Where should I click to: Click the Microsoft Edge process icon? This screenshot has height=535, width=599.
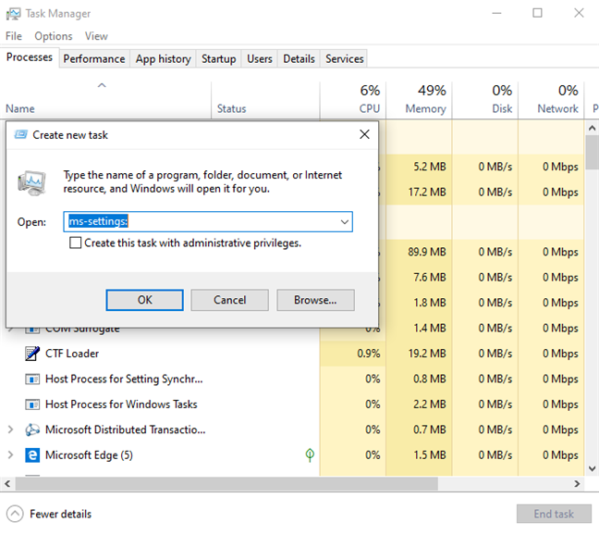32,455
